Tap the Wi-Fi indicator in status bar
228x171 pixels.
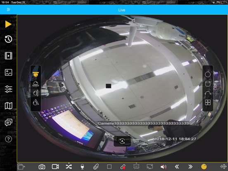pos(214,2)
